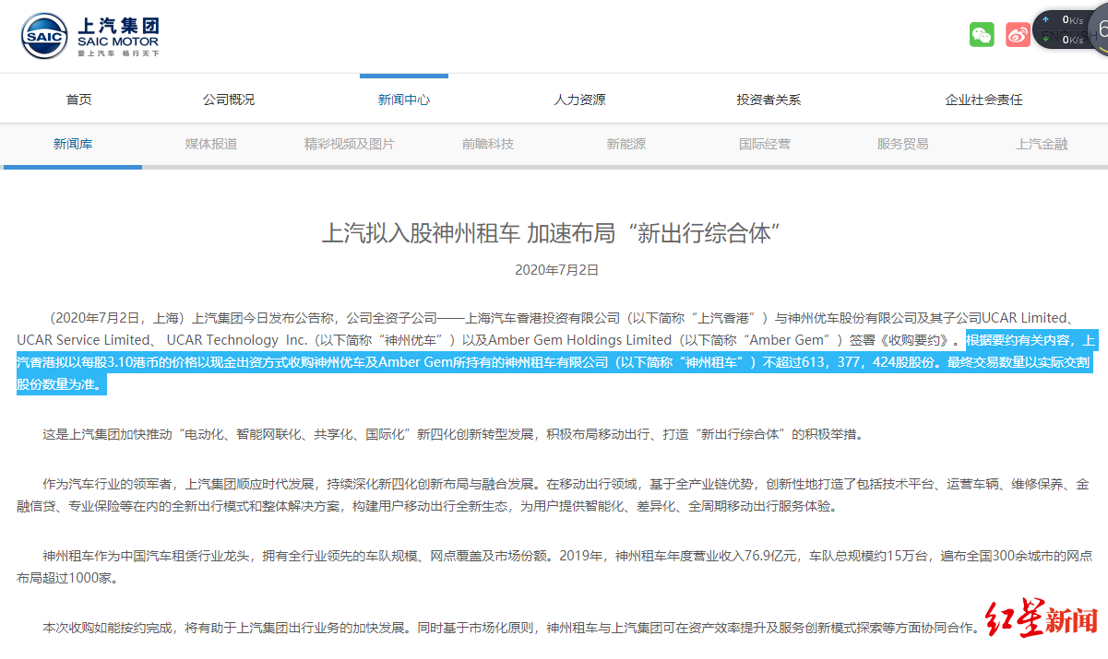
Task: Switch to the 新能源 tab
Action: [626, 144]
